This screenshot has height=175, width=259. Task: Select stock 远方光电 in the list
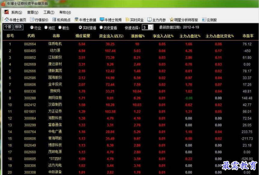55,165
